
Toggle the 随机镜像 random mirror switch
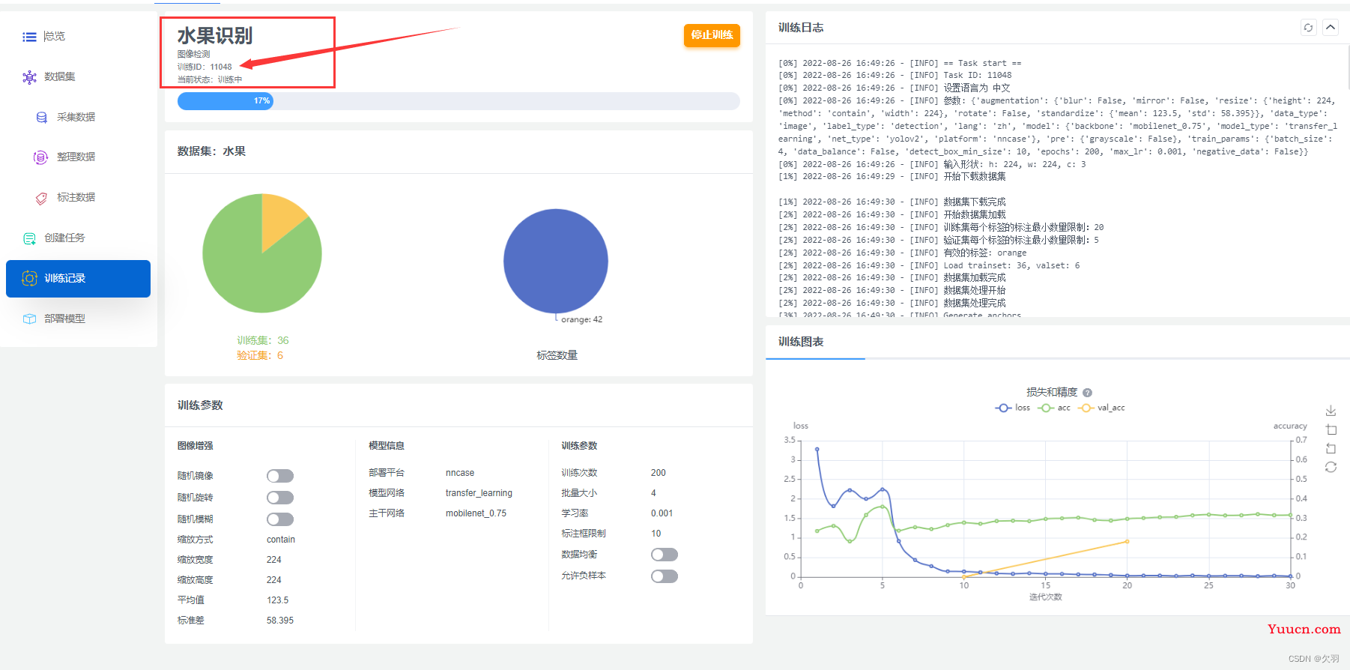(x=280, y=476)
